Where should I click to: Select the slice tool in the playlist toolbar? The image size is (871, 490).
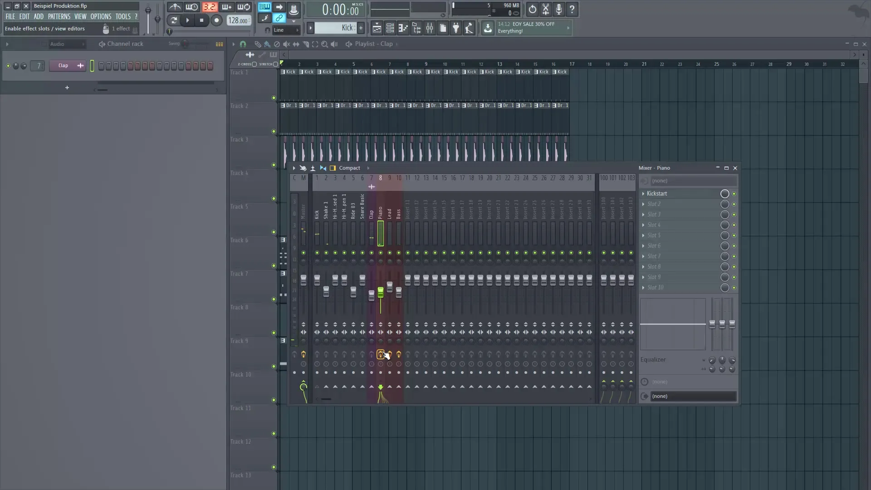tap(307, 44)
